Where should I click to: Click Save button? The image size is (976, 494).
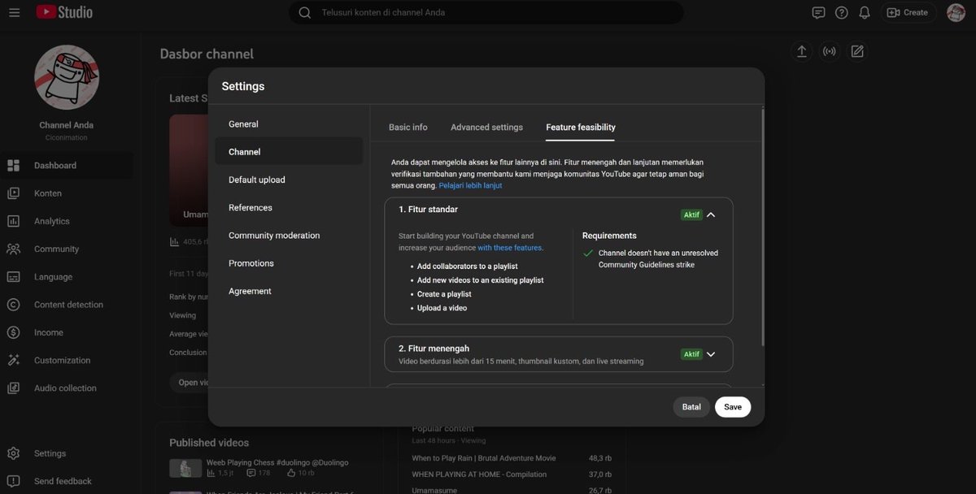pyautogui.click(x=733, y=407)
